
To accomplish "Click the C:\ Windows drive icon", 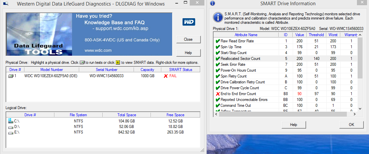I will pos(10,121).
